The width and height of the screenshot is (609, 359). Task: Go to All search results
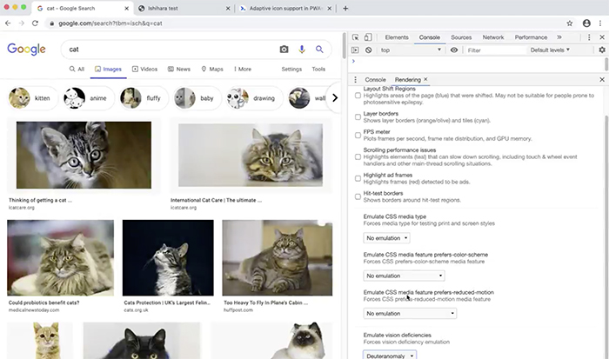77,69
